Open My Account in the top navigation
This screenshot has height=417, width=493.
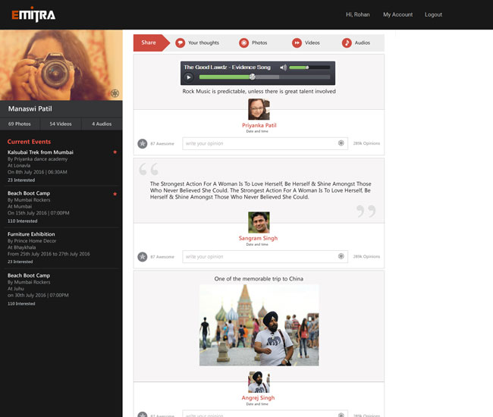(x=397, y=14)
